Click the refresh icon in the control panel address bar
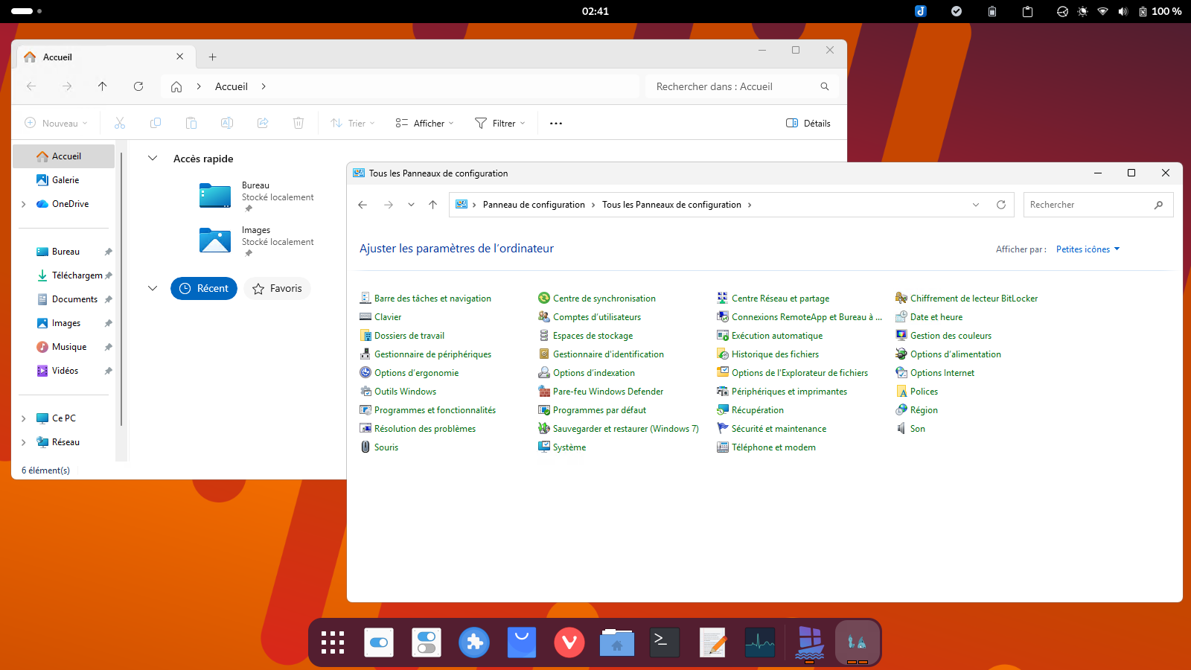 coord(1001,205)
